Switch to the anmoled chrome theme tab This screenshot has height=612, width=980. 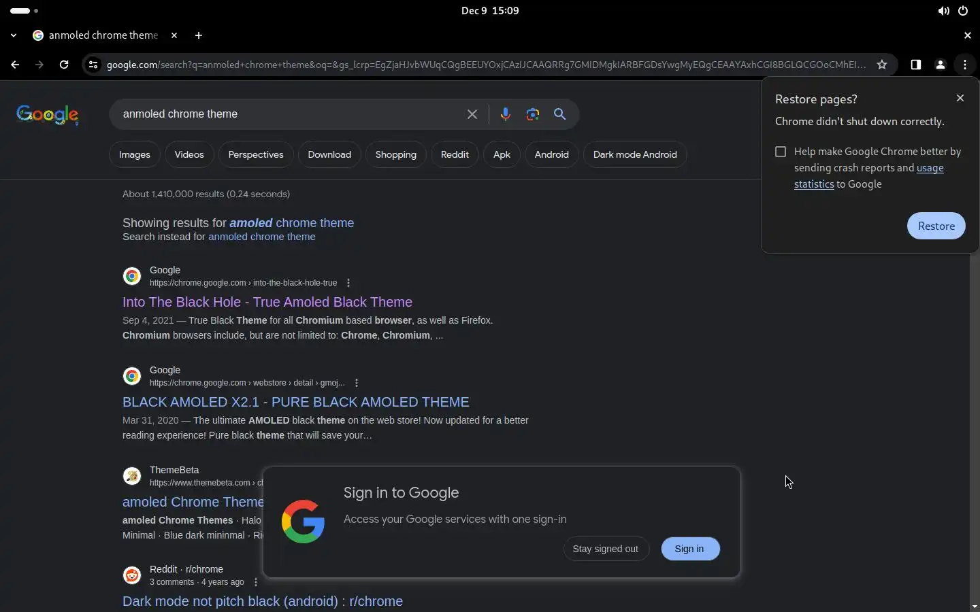[x=103, y=35]
